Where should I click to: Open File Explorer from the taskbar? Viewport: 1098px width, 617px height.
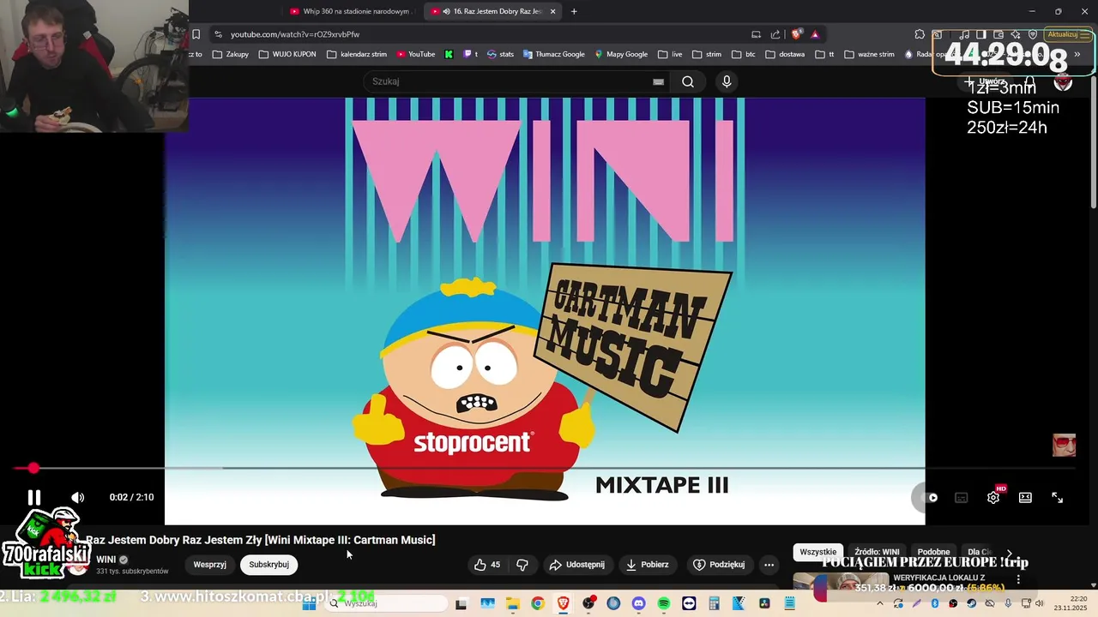[512, 603]
